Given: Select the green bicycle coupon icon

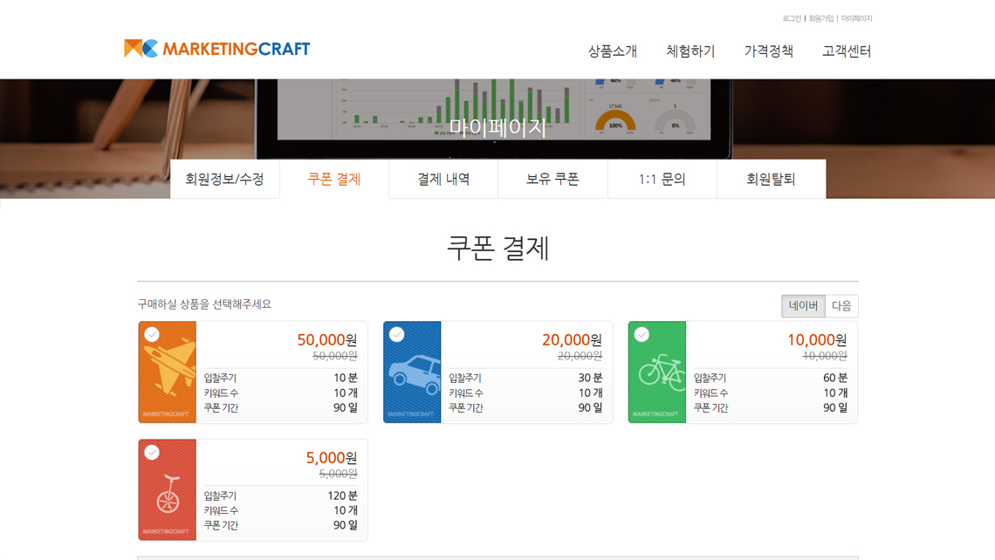Looking at the screenshot, I should pos(659,373).
